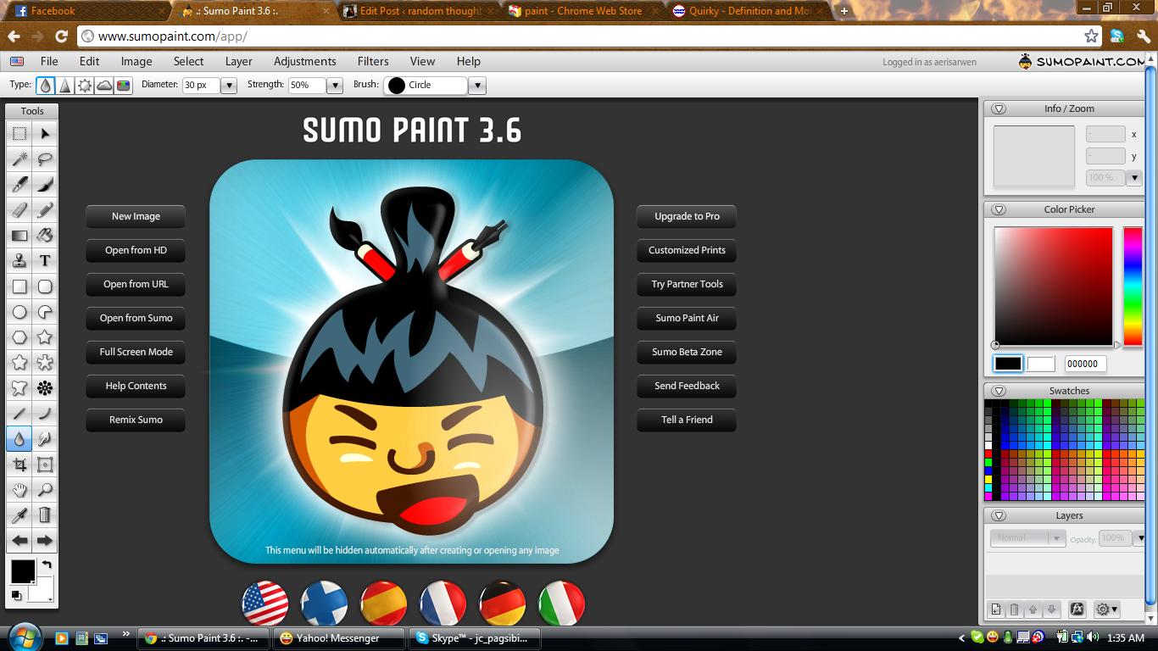Click the rainbow hue slider
Viewport: 1158px width, 651px height.
point(1133,287)
